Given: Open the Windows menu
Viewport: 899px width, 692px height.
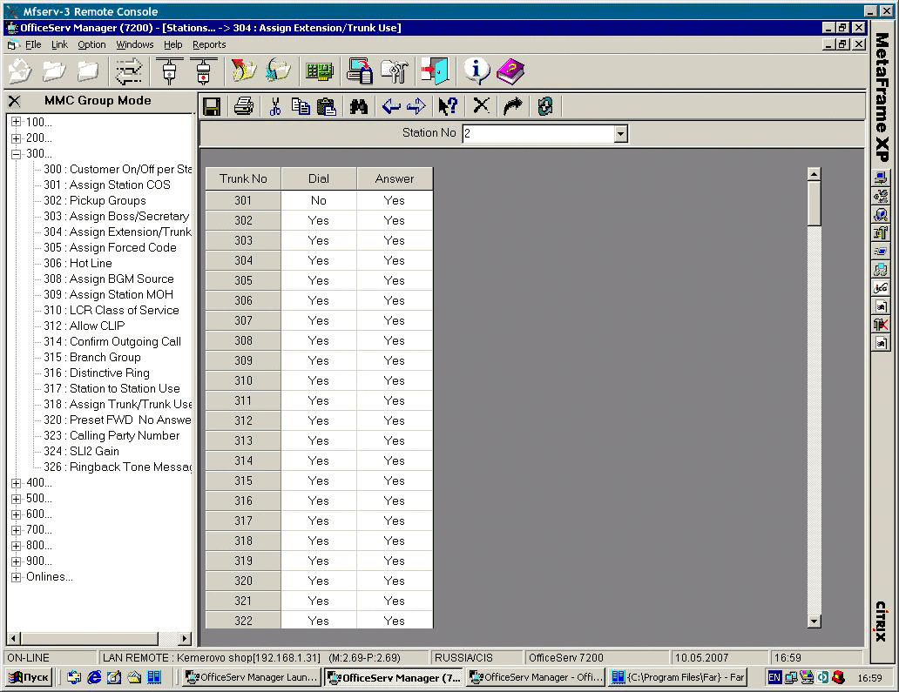Looking at the screenshot, I should pyautogui.click(x=135, y=44).
